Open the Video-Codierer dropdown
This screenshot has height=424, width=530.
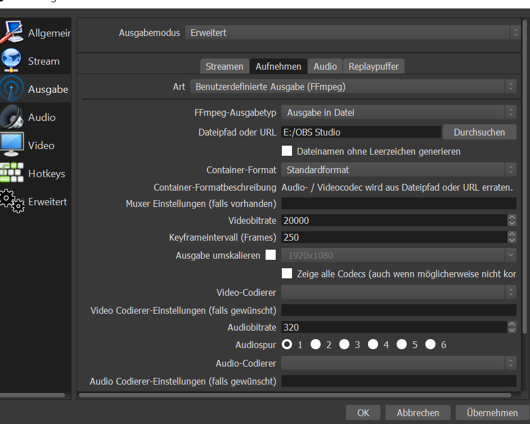coord(398,292)
